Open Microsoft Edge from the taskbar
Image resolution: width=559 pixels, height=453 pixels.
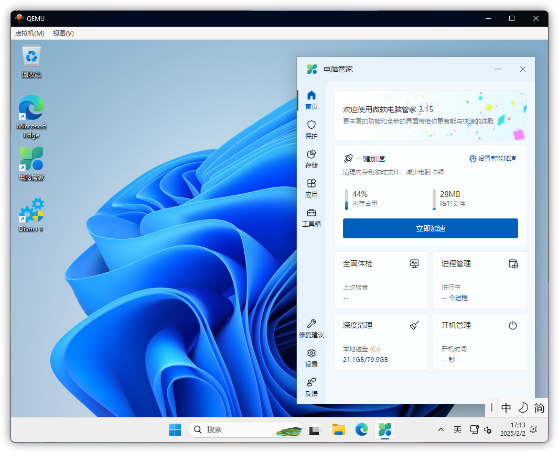pos(361,429)
